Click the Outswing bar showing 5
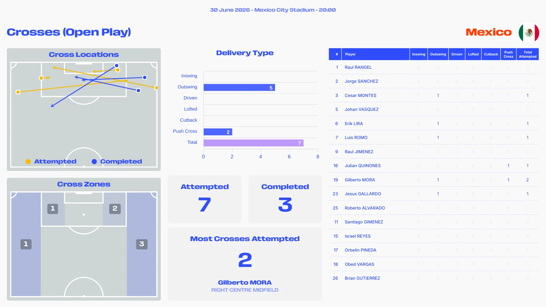The height and width of the screenshot is (307, 546). coord(239,87)
